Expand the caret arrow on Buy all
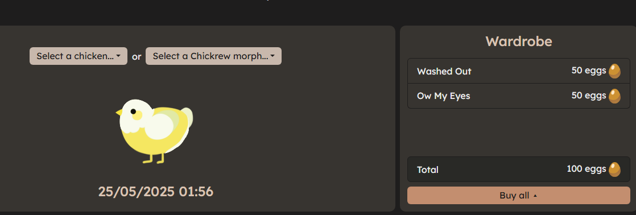This screenshot has height=215, width=636. [535, 196]
